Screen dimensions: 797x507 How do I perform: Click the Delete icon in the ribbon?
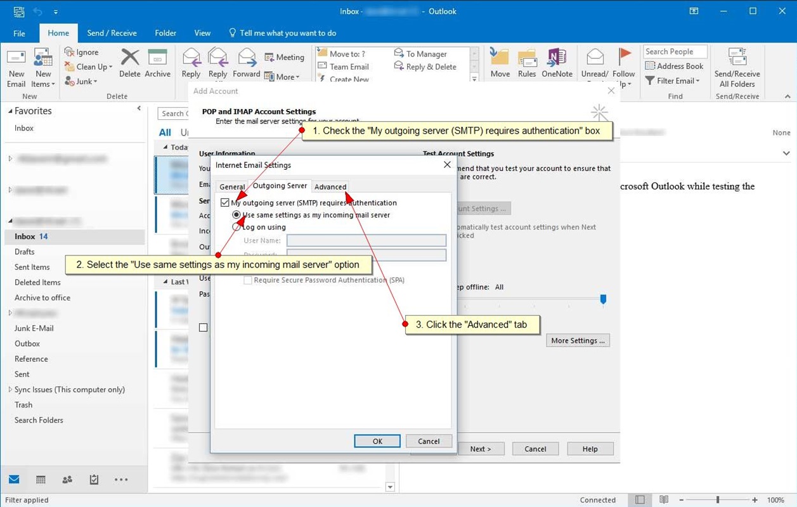(130, 57)
